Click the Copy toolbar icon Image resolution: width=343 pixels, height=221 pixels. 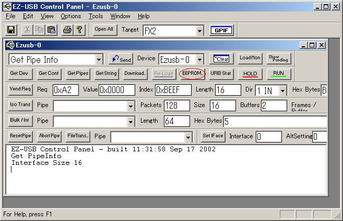[39, 30]
